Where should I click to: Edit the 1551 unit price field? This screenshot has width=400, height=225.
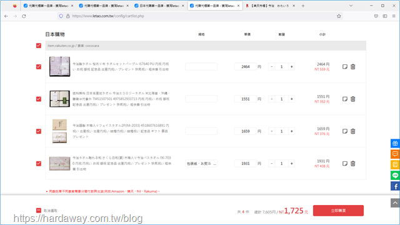pyautogui.click(x=246, y=99)
